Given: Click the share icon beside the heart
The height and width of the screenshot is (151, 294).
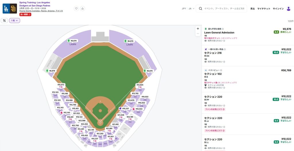Looking at the screenshot, I should [82, 9].
